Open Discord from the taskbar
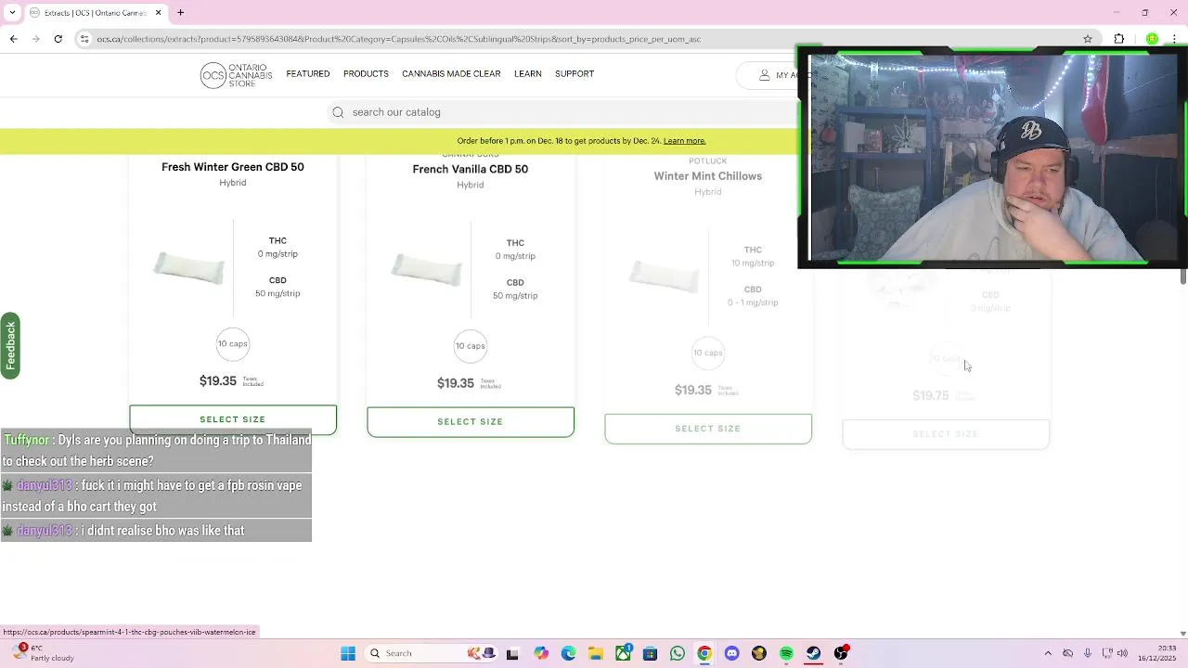This screenshot has height=668, width=1188. tap(731, 653)
